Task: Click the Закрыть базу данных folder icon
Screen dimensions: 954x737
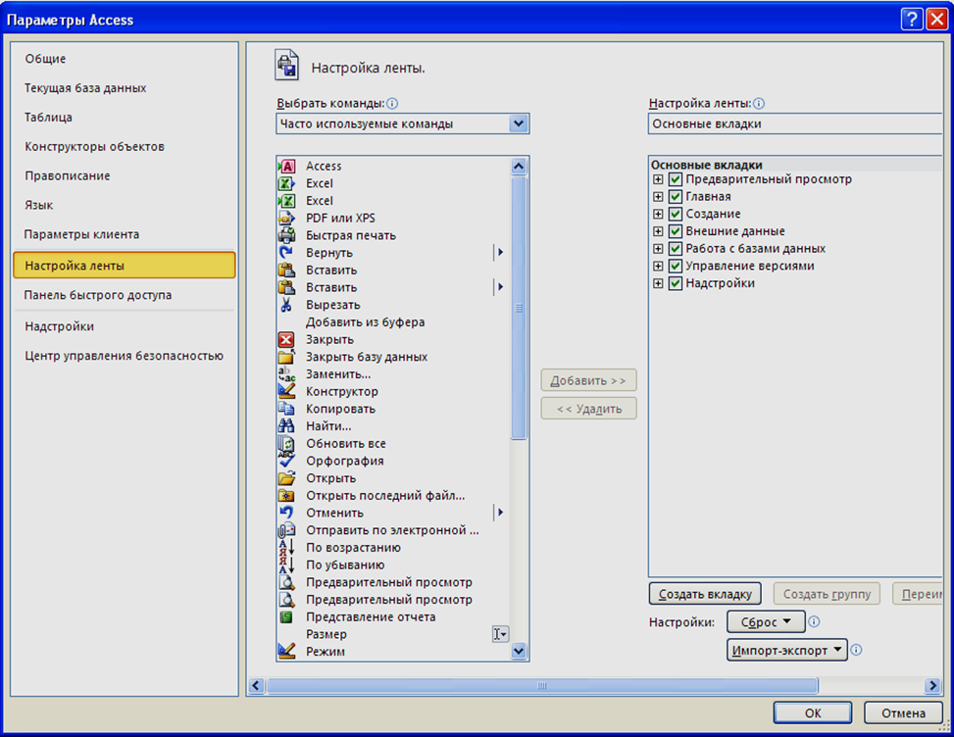Action: coord(286,357)
